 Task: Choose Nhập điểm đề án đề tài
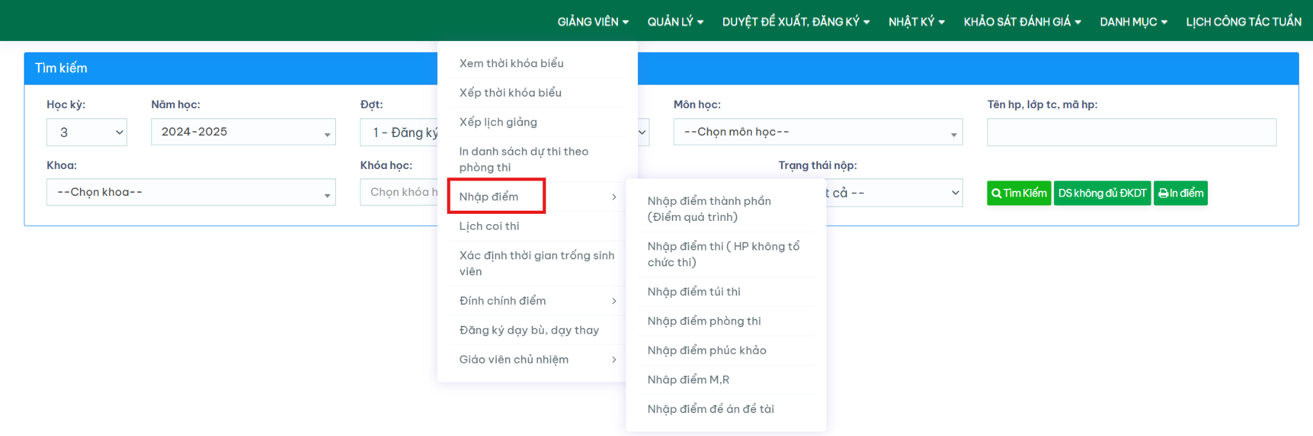click(726, 409)
